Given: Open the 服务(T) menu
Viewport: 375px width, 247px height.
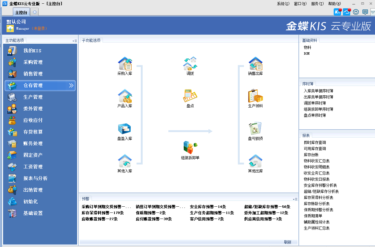Looking at the screenshot, I should [x=317, y=4].
